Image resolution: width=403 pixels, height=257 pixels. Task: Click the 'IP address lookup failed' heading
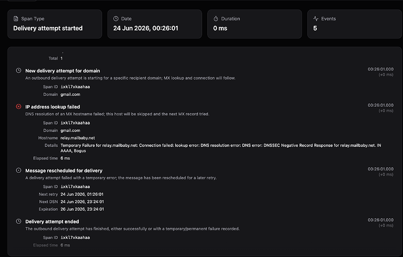tap(53, 107)
